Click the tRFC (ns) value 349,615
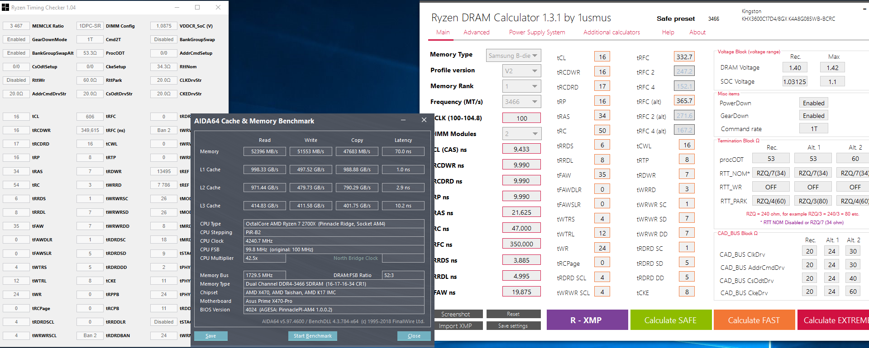The height and width of the screenshot is (348, 869). [x=90, y=130]
